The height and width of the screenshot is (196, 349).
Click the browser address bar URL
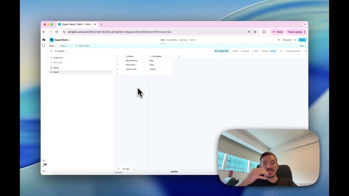[119, 32]
